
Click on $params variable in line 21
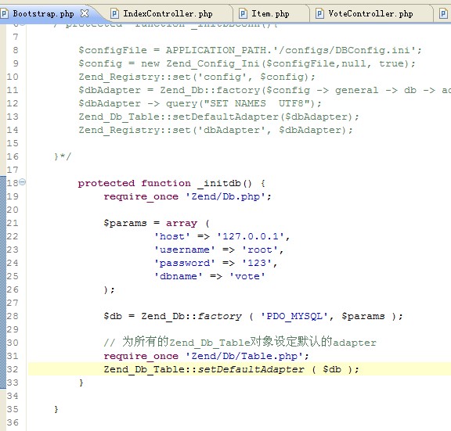tap(125, 223)
